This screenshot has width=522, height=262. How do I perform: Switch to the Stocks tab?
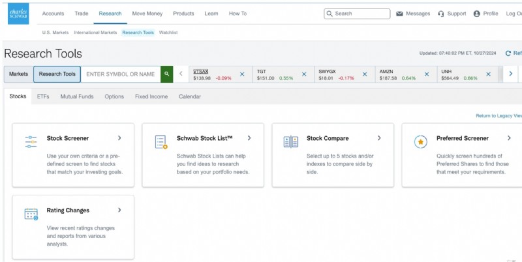pos(18,96)
